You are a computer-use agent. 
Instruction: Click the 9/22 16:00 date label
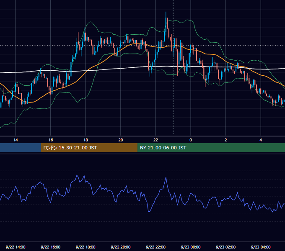(x=51, y=247)
